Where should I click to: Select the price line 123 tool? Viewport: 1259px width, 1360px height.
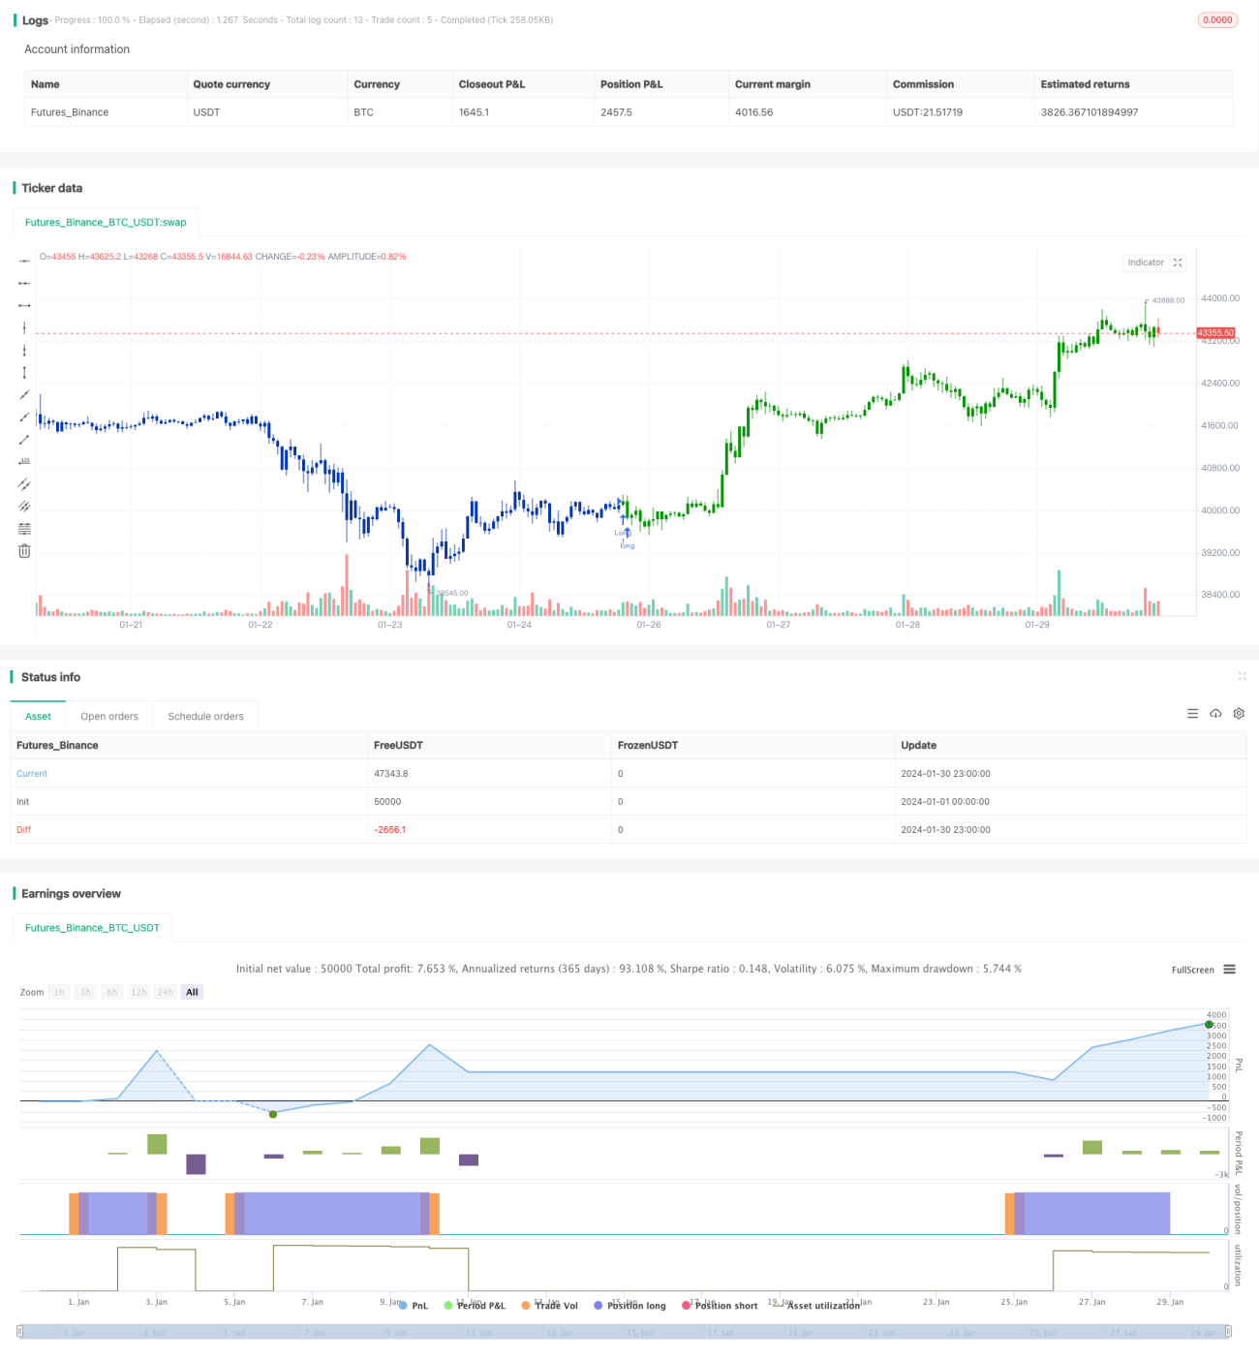(24, 461)
